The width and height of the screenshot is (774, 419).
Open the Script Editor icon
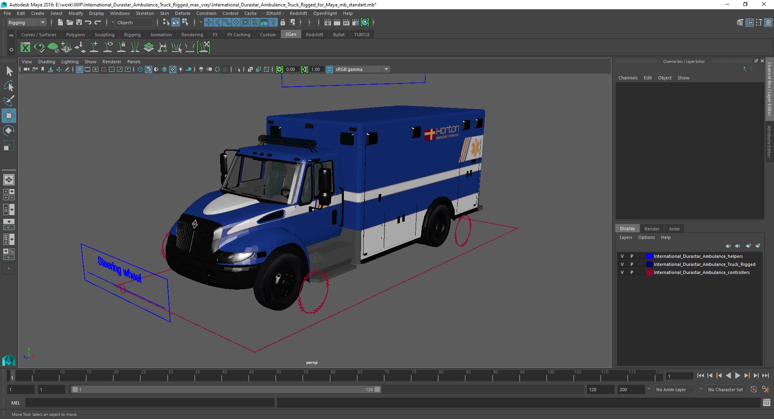coord(767,402)
